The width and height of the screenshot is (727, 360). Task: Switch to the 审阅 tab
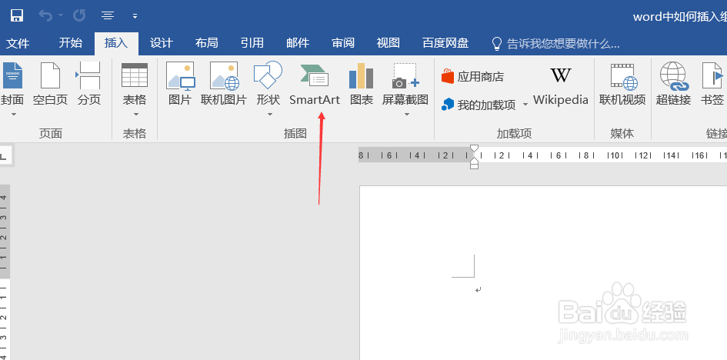coord(343,43)
